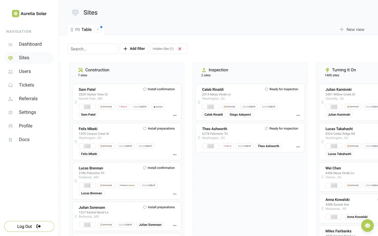
Task: Toggle Install confirmation circle for Sam Patel
Action: click(145, 89)
